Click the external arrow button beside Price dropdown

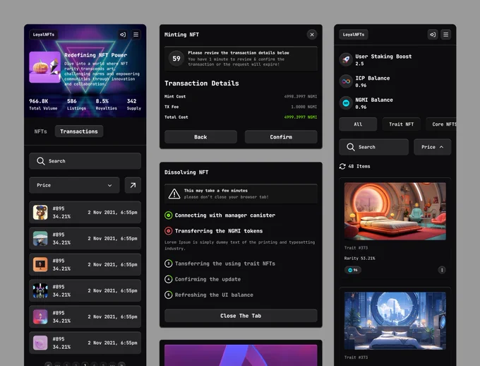coord(133,185)
